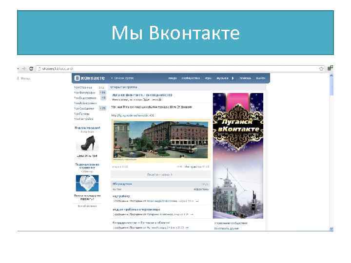Click the counter badge beside Мои Сообщения
351x263 pixels.
pos(103,109)
